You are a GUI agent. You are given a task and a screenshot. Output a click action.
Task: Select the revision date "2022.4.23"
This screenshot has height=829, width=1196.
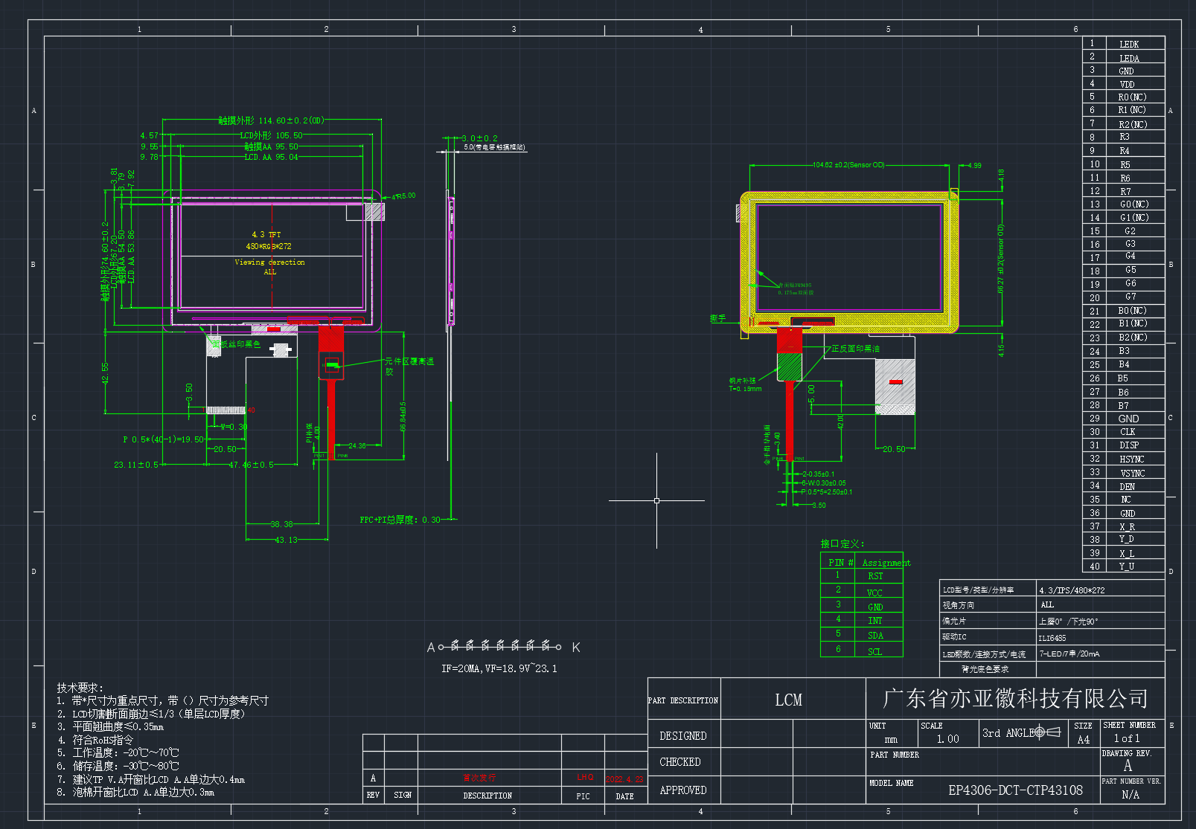pos(624,779)
